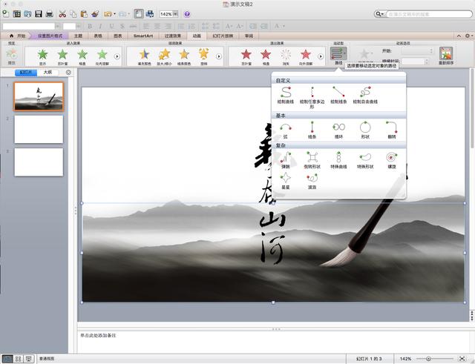This screenshot has height=364, width=475.
Task: Click the notes area 单击此处添加备注
Action: pyautogui.click(x=98, y=335)
